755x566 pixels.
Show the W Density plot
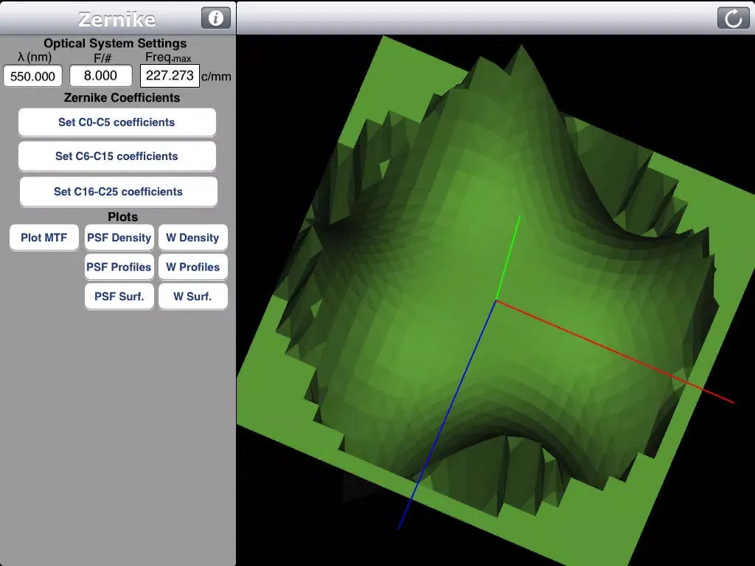pos(192,237)
